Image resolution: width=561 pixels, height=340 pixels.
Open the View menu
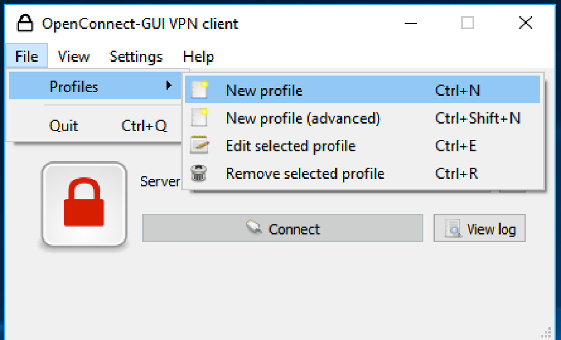click(x=74, y=57)
